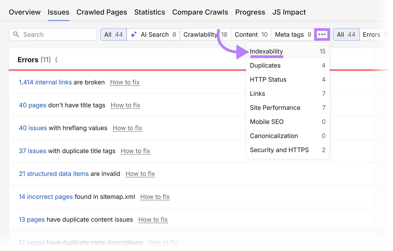Open the three-dots more categories menu
The width and height of the screenshot is (393, 251).
322,34
